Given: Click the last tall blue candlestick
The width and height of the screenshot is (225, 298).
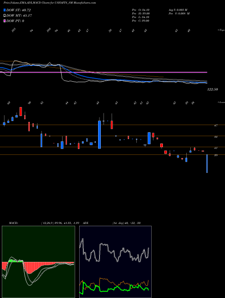Looking at the screenshot, I should (207, 163).
